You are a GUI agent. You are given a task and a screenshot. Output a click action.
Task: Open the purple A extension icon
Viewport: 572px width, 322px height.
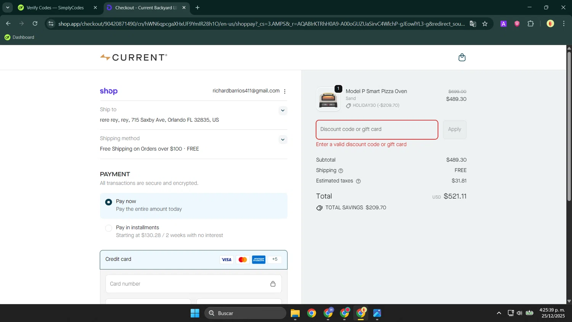click(503, 24)
